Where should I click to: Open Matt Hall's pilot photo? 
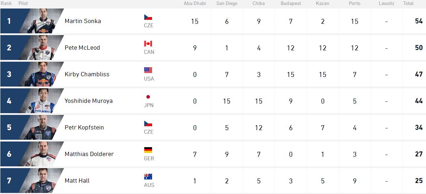pyautogui.click(x=41, y=181)
